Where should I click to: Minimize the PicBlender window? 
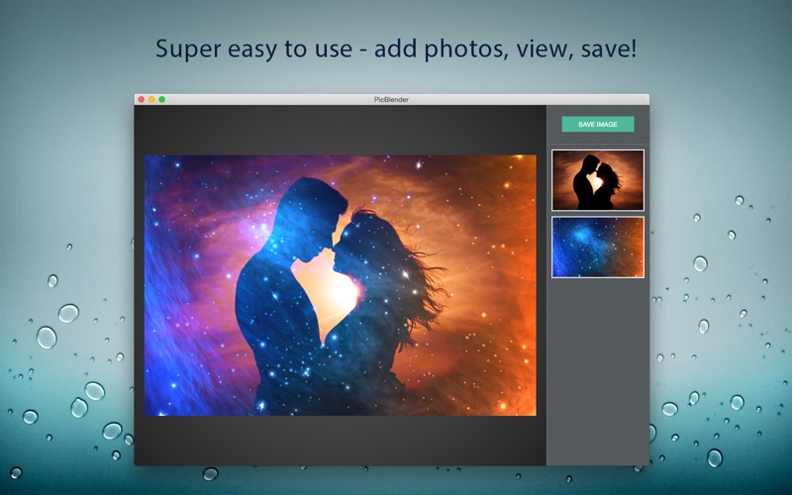click(x=151, y=100)
